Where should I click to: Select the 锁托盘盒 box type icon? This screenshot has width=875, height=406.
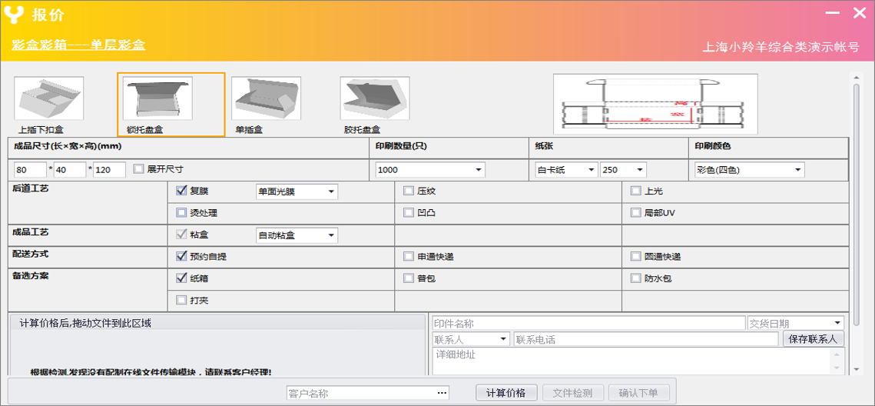point(159,98)
